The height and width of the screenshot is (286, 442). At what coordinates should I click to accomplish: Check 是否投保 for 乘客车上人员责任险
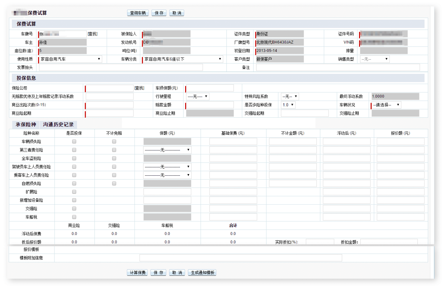coord(74,175)
